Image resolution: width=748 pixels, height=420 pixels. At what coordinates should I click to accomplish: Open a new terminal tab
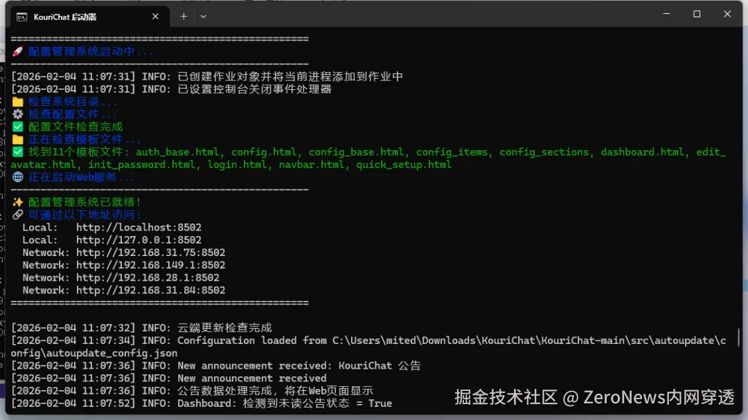pos(184,16)
